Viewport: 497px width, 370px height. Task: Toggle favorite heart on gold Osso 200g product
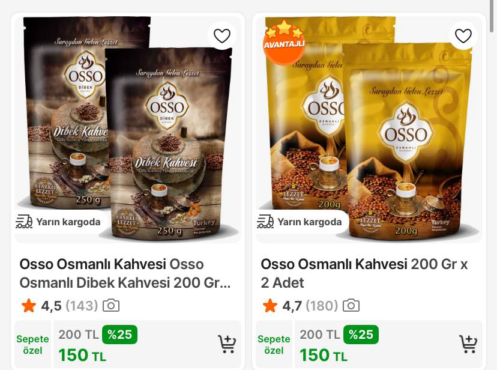pos(463,35)
